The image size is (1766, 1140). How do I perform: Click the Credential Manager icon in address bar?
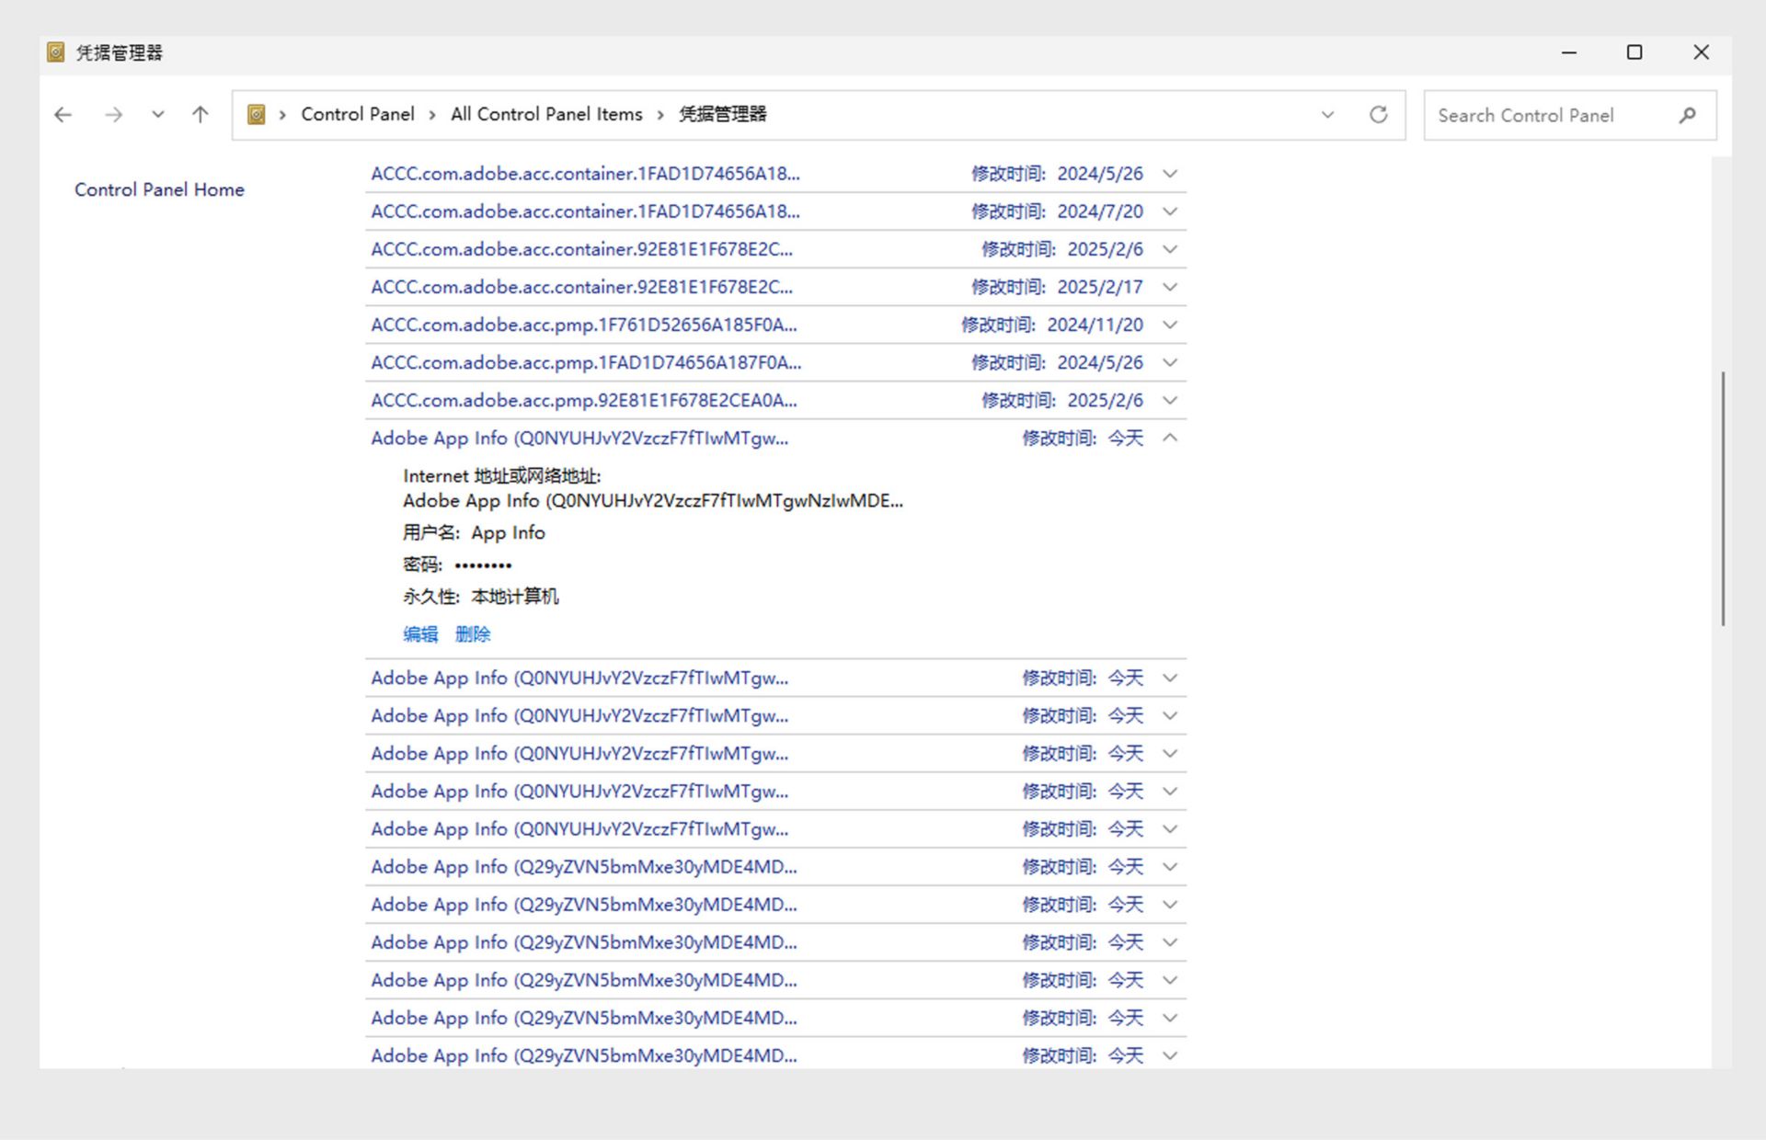tap(257, 115)
